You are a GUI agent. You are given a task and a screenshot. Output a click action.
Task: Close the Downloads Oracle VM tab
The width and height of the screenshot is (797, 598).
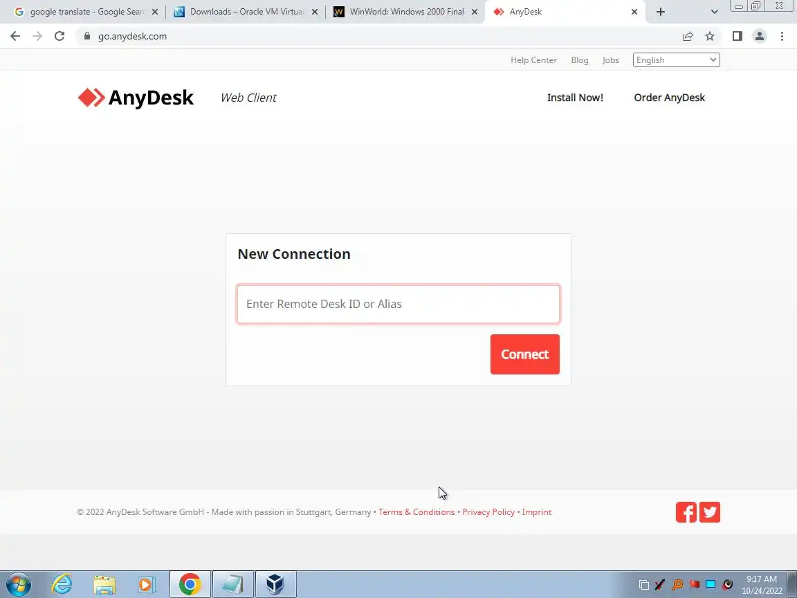(315, 12)
